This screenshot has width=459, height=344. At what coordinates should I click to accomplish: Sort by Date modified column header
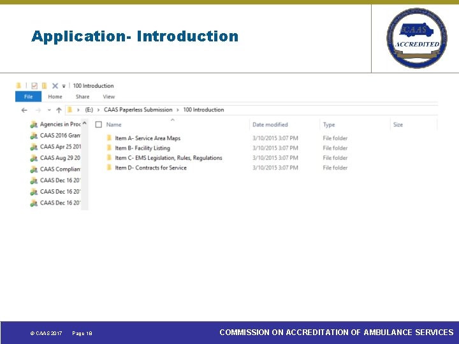point(270,125)
